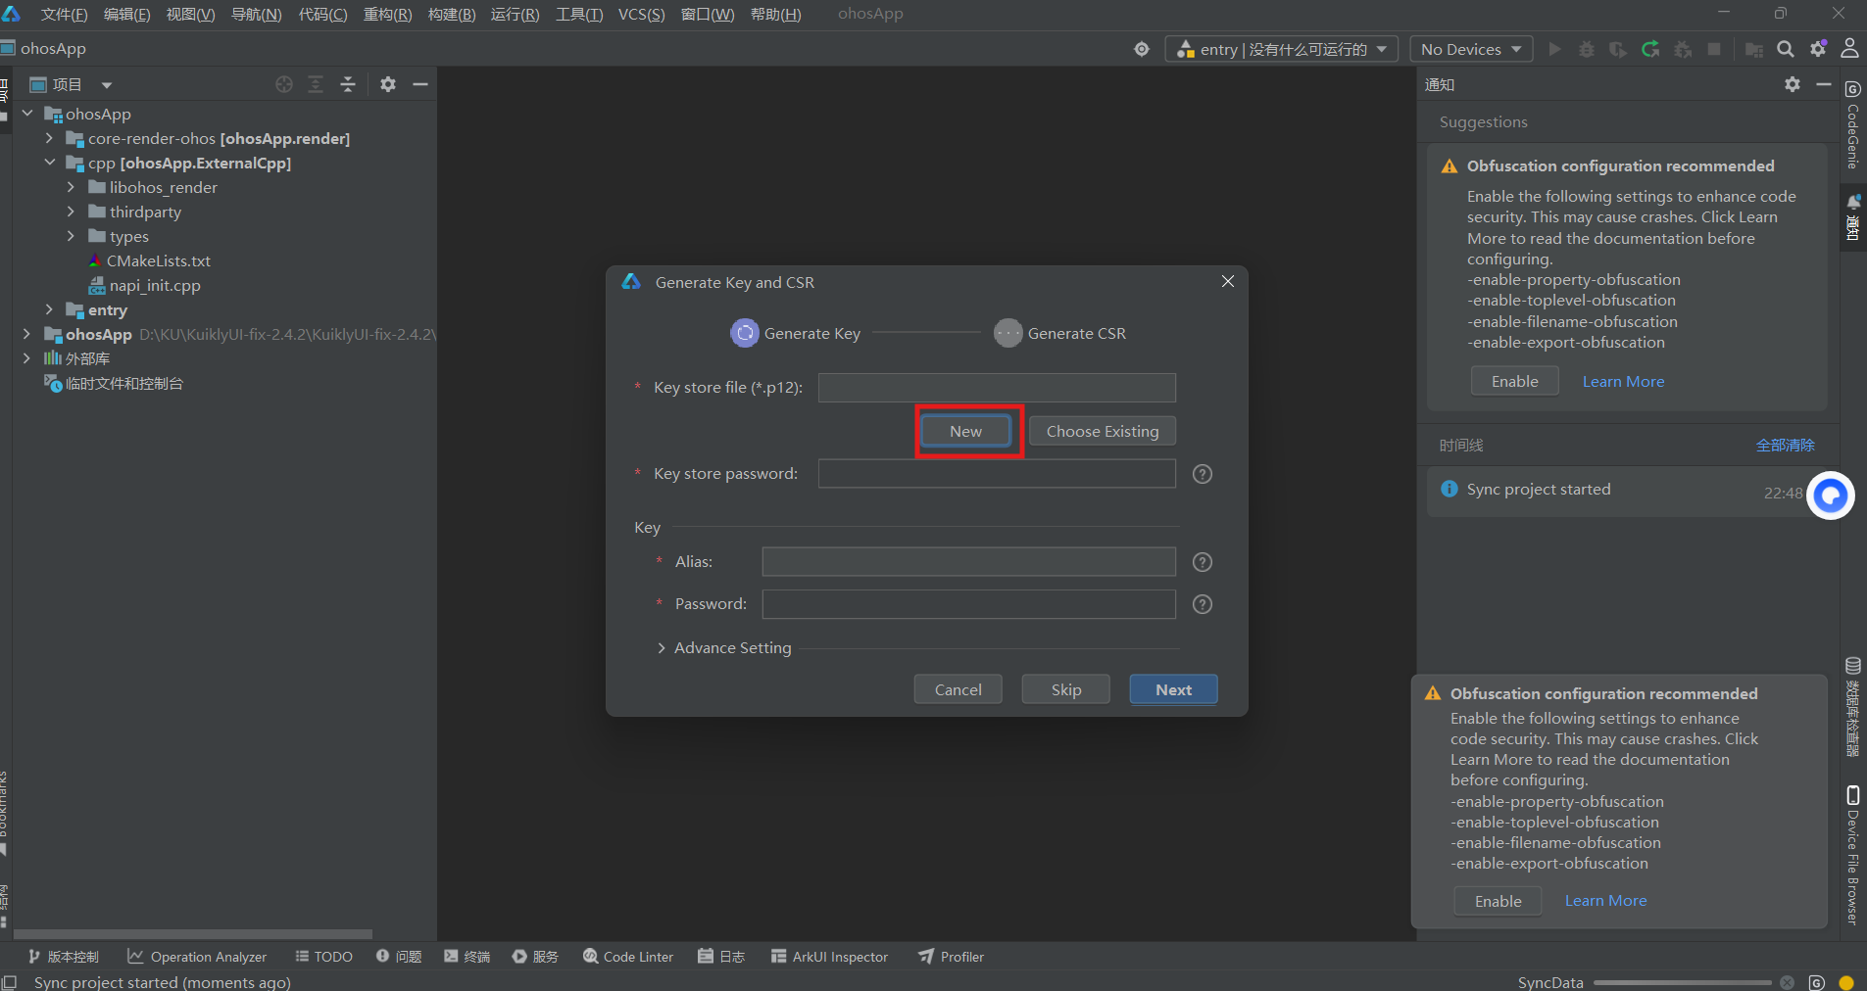Close the Generate Key and CSR dialog
1867x991 pixels.
pos(1228,281)
